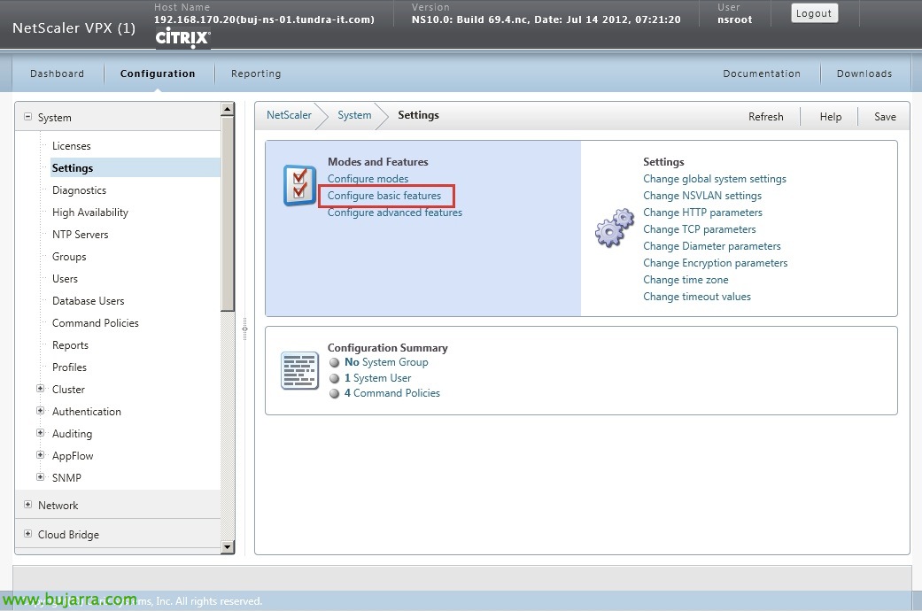The height and width of the screenshot is (611, 922).
Task: Expand the AppFlow tree node
Action: 40,455
